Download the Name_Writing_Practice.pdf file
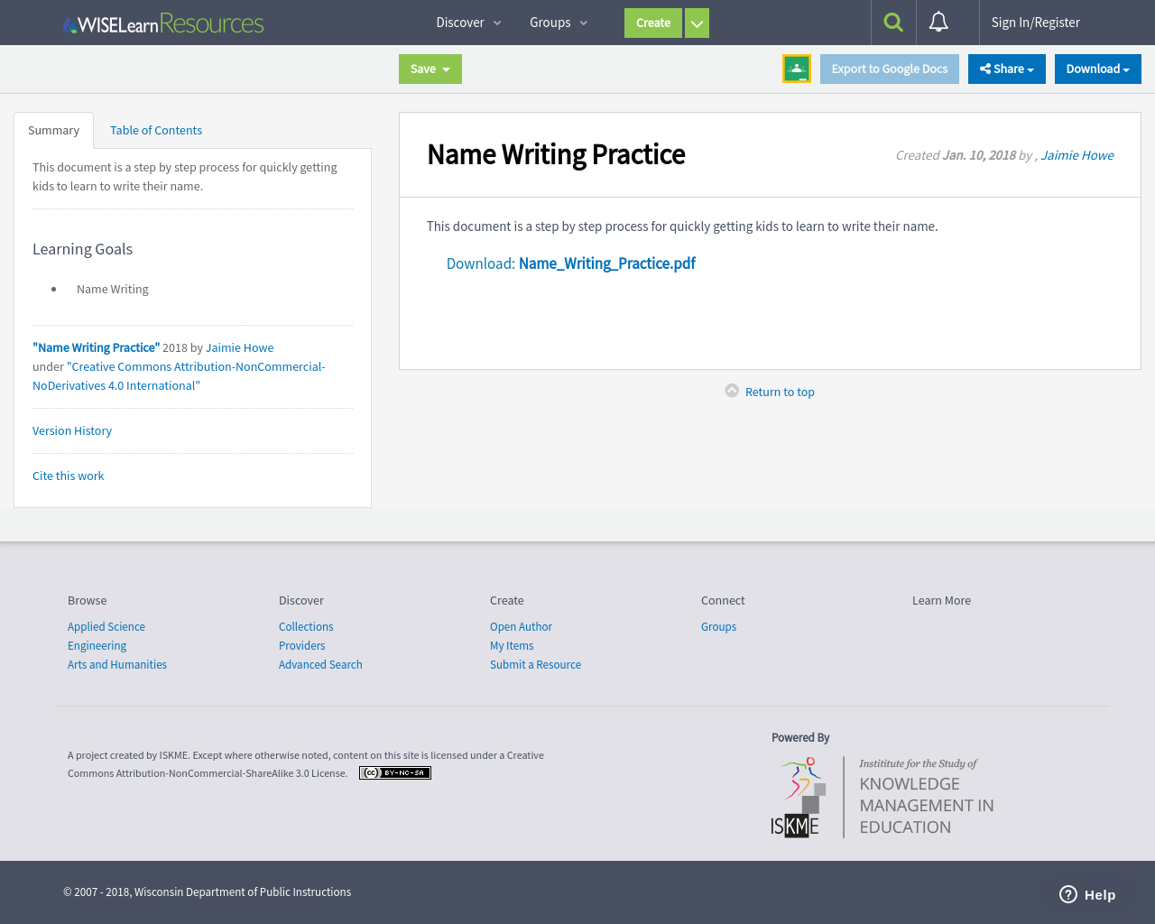 pos(606,263)
